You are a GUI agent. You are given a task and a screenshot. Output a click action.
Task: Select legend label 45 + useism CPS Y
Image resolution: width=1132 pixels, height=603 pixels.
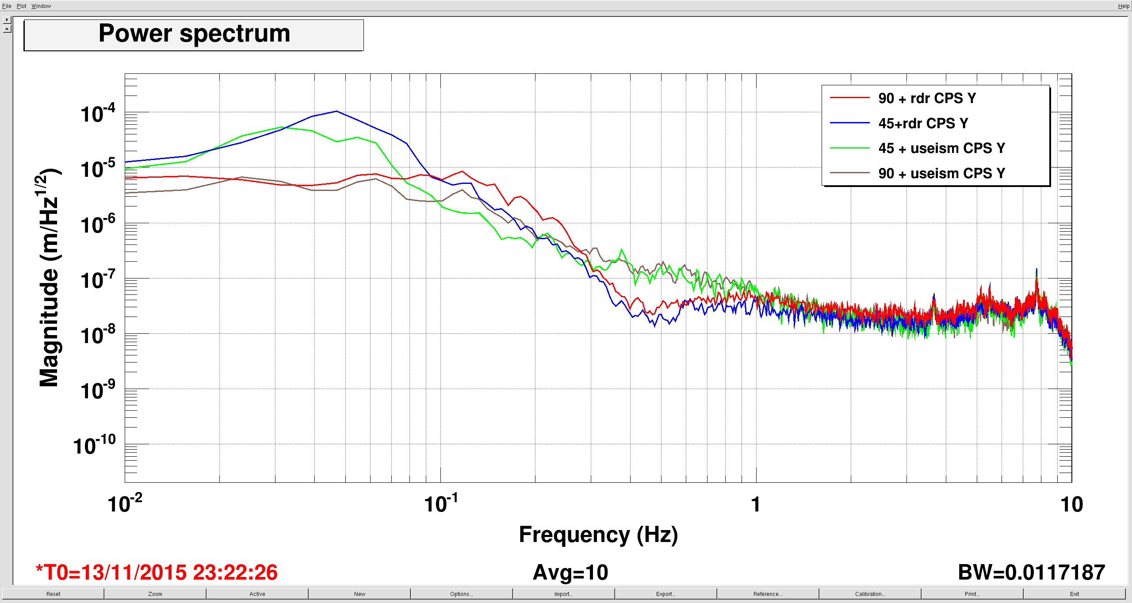click(x=942, y=148)
